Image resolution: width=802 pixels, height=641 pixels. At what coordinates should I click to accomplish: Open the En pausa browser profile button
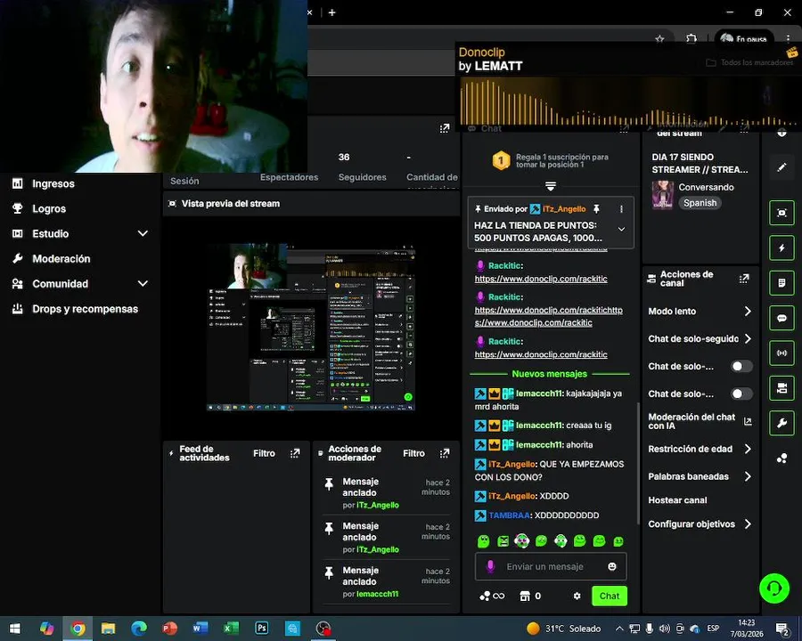(x=744, y=39)
